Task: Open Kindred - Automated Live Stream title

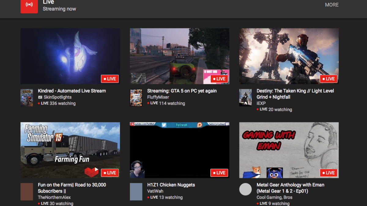Action: pyautogui.click(x=72, y=91)
